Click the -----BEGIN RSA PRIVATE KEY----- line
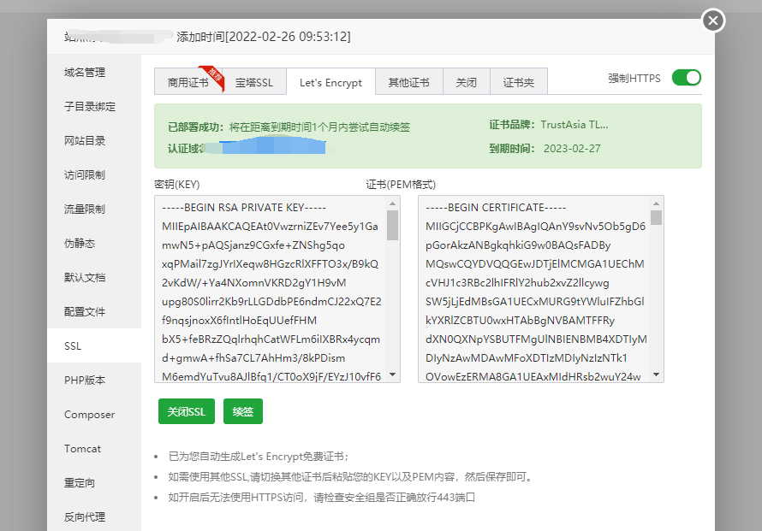Viewport: 762px width, 531px height. pos(244,208)
